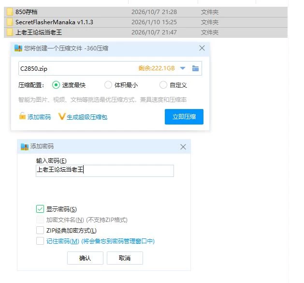Viewport: 304px width, 283px height.
Task: Close the 添加密码 dialog
Action: [x=183, y=147]
